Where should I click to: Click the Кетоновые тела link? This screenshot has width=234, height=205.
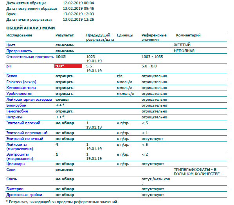click(x=21, y=88)
